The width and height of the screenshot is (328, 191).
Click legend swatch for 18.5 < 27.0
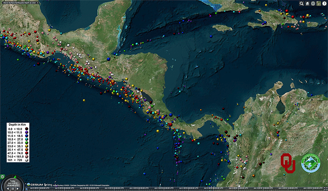pos(27,139)
